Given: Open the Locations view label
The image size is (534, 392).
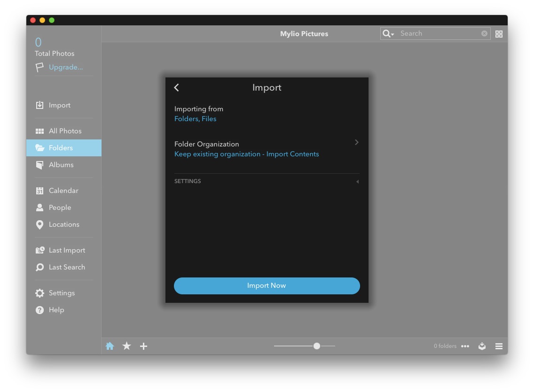Looking at the screenshot, I should (64, 225).
